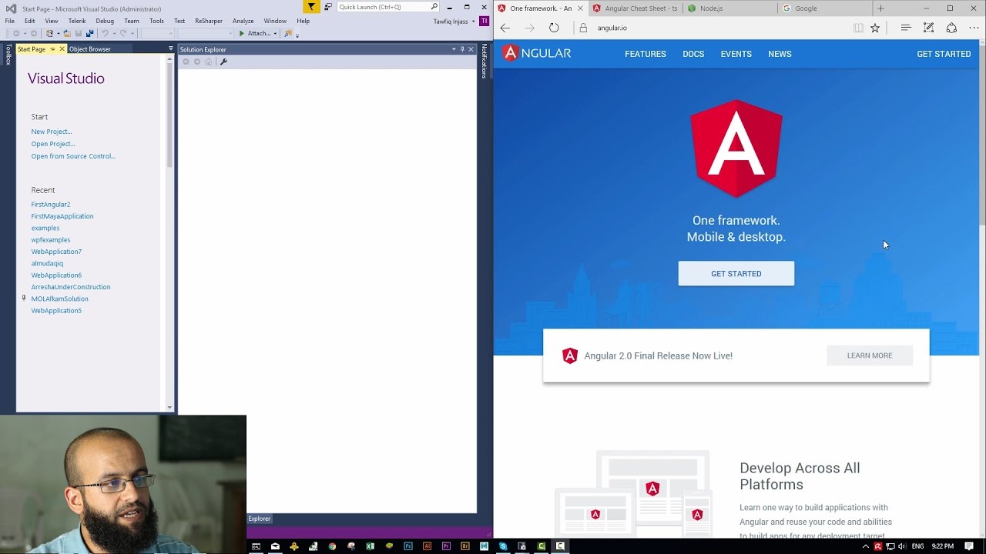Refresh the angular.io page in Edge

tap(554, 28)
